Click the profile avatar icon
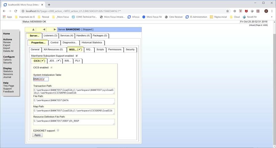276x148 pixels. [x=266, y=11]
